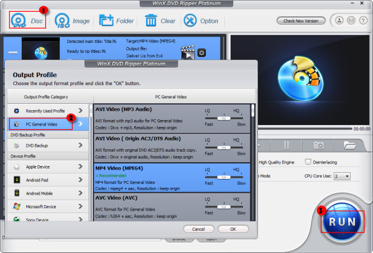Confirm the profile with OK
Viewport: 373px width, 253px height.
click(233, 229)
